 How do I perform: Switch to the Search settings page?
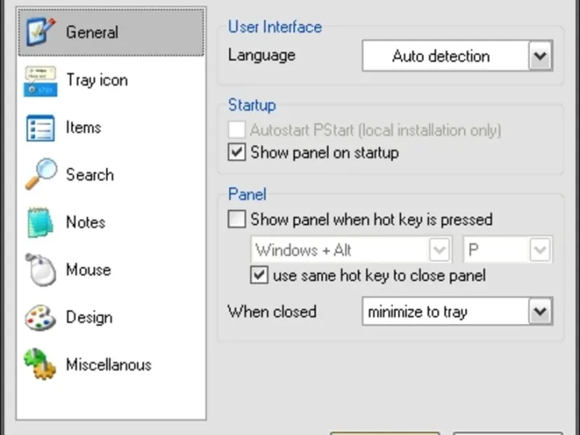90,175
